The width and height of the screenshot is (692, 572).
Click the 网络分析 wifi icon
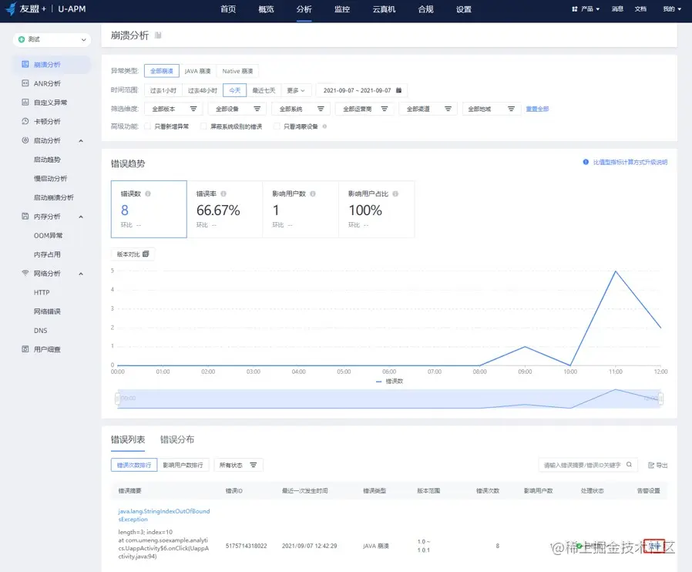point(25,273)
